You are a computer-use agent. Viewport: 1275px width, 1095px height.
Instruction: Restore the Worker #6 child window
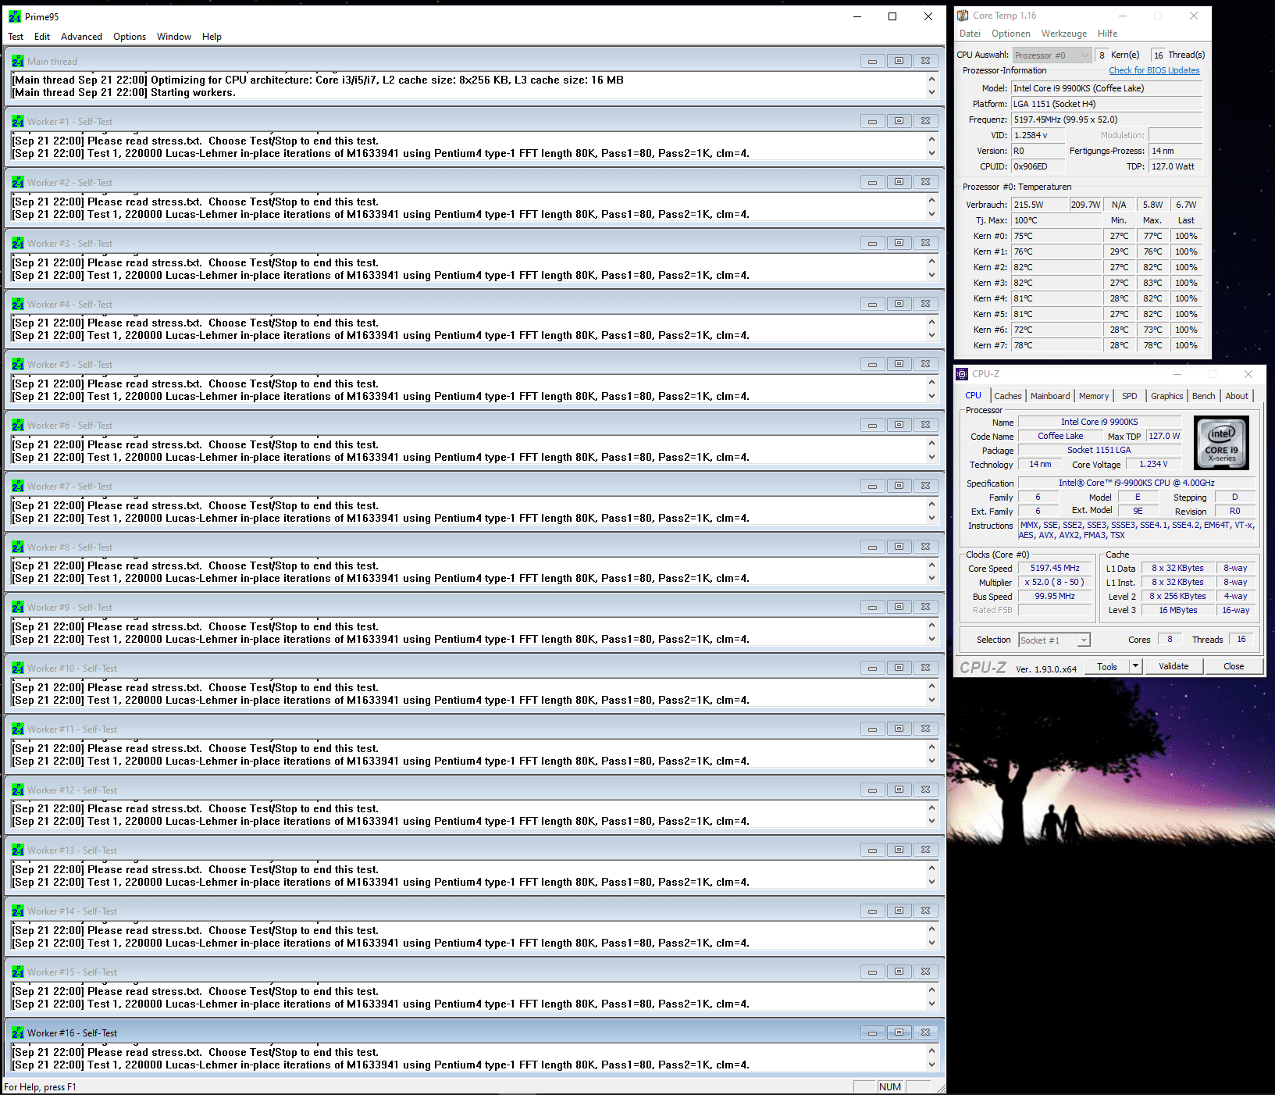899,425
